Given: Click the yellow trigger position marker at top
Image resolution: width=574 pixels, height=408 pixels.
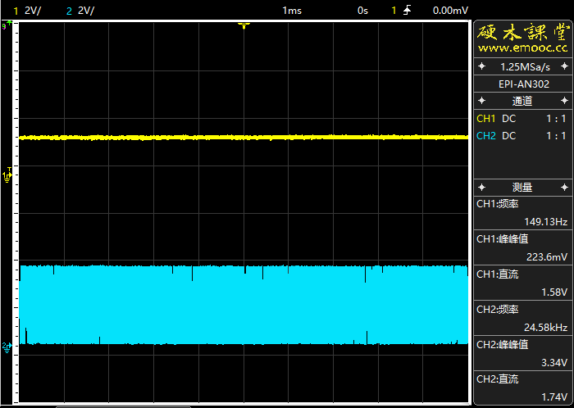Looking at the screenshot, I should (x=243, y=25).
